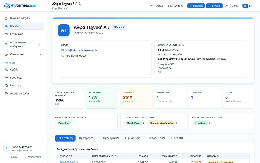Click the Εισπράξεις 1'833 summary card
The height and width of the screenshot is (163, 260).
(102, 98)
